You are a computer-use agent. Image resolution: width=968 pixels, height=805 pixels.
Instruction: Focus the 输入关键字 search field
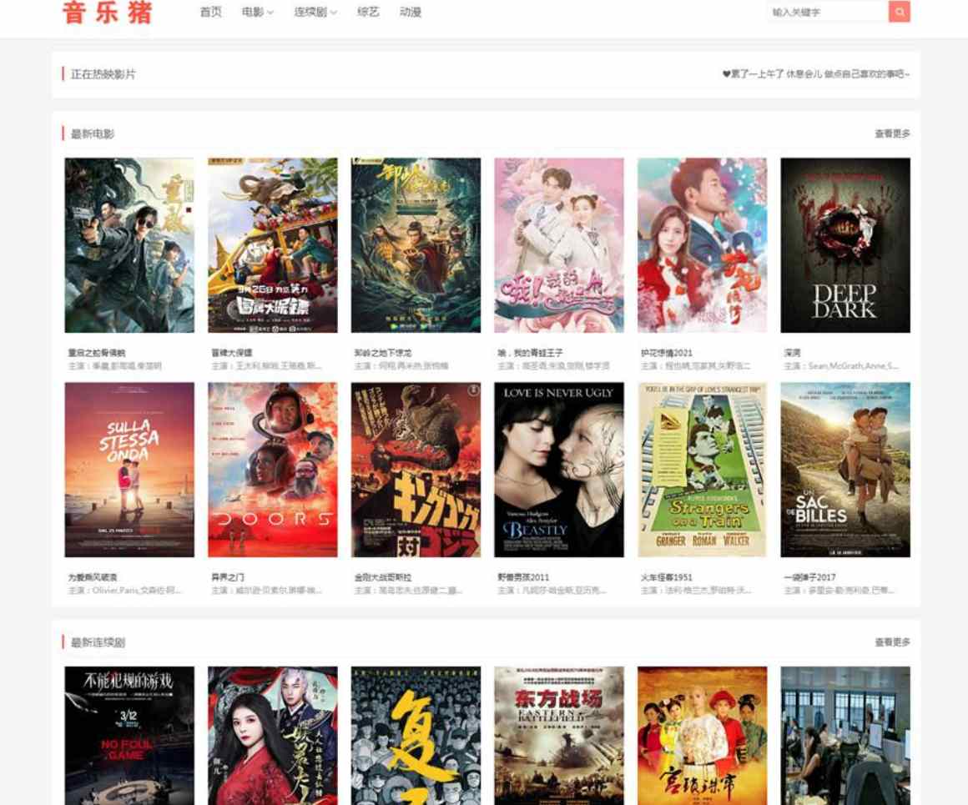coord(827,11)
